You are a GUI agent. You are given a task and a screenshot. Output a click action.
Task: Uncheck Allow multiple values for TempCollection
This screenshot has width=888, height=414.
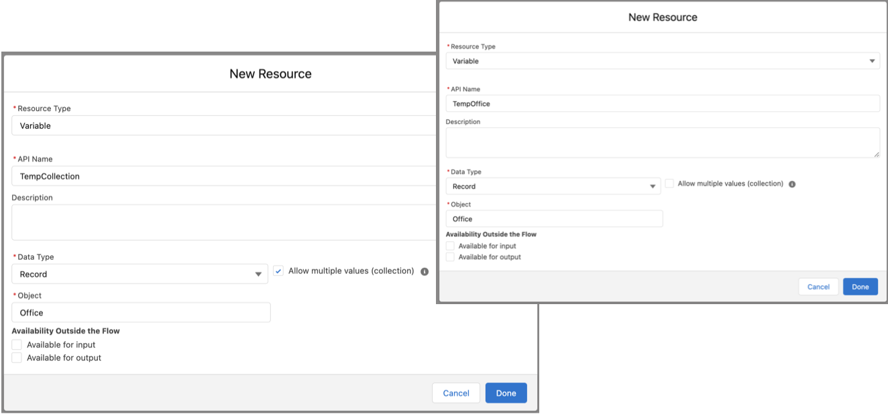point(278,271)
